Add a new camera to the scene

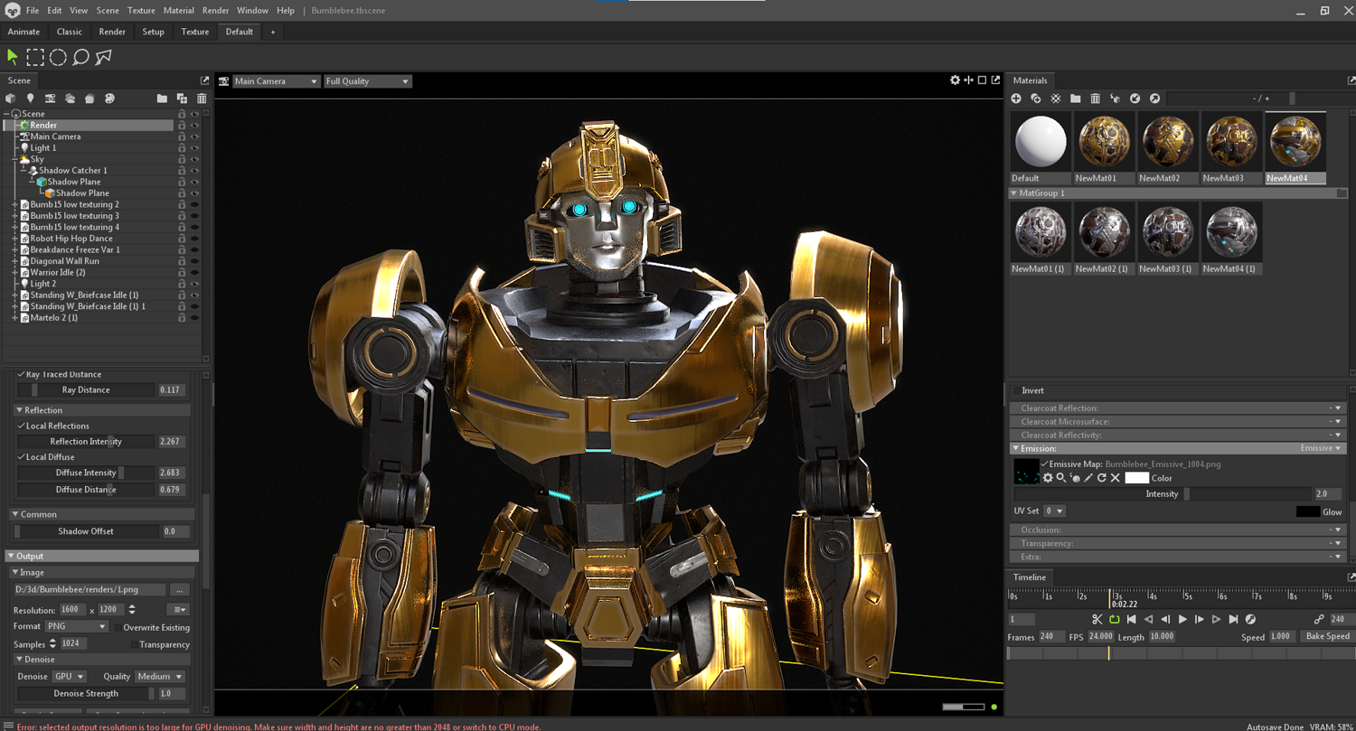click(50, 98)
